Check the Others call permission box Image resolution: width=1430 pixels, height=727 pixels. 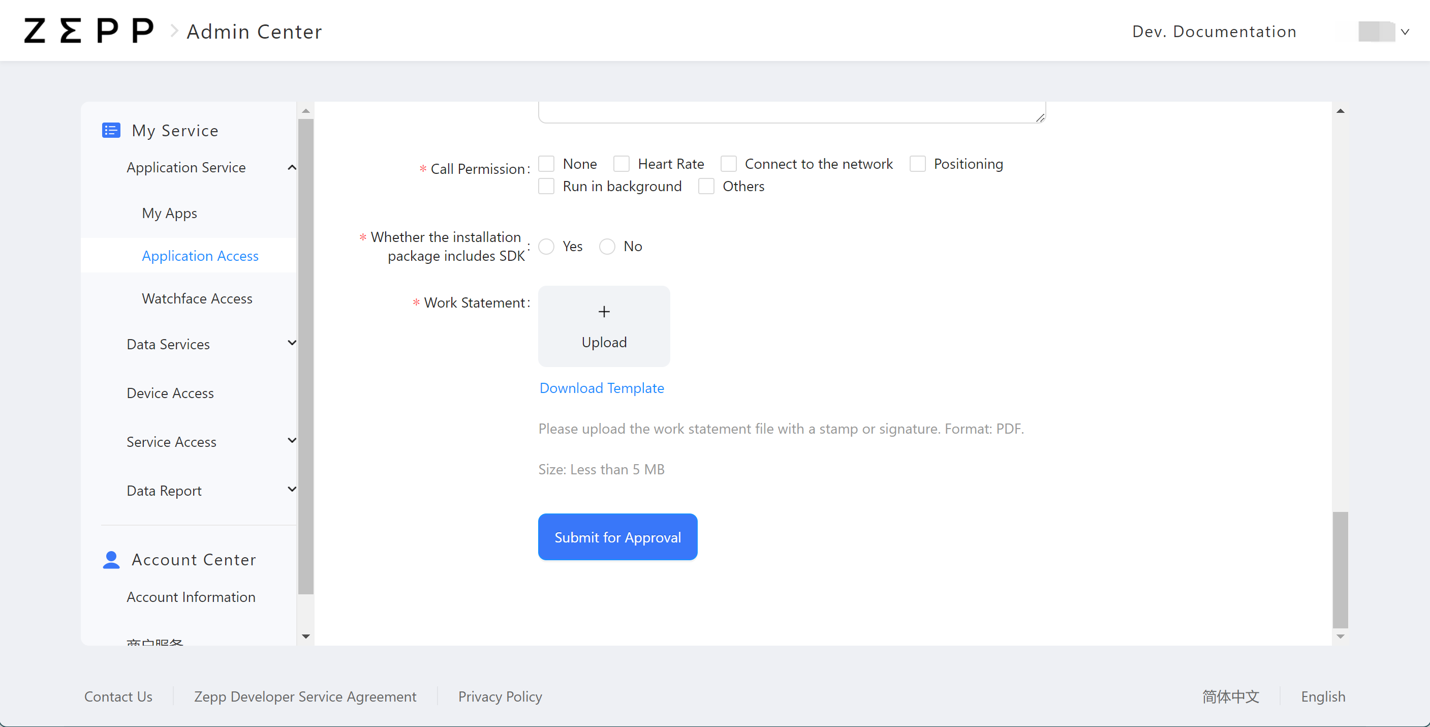pos(706,186)
